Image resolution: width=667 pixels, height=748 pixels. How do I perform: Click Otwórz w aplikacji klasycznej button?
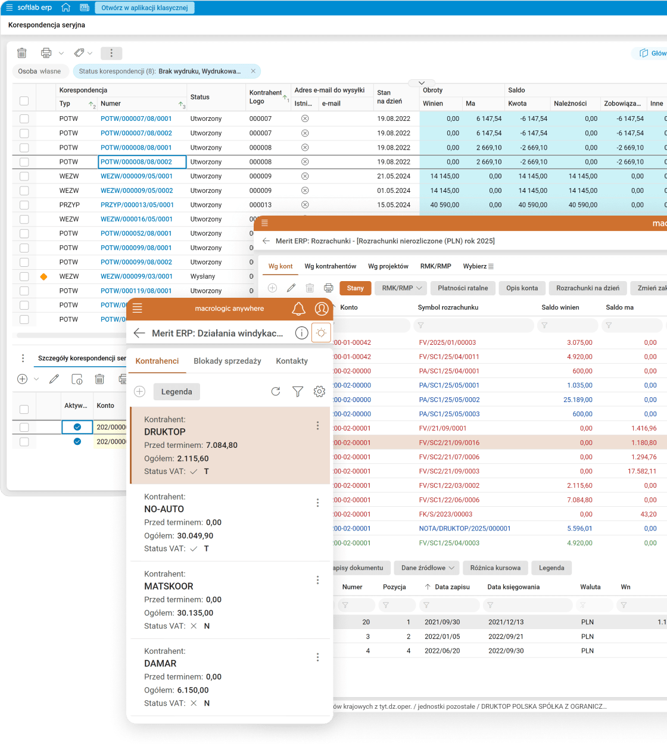[x=144, y=8]
